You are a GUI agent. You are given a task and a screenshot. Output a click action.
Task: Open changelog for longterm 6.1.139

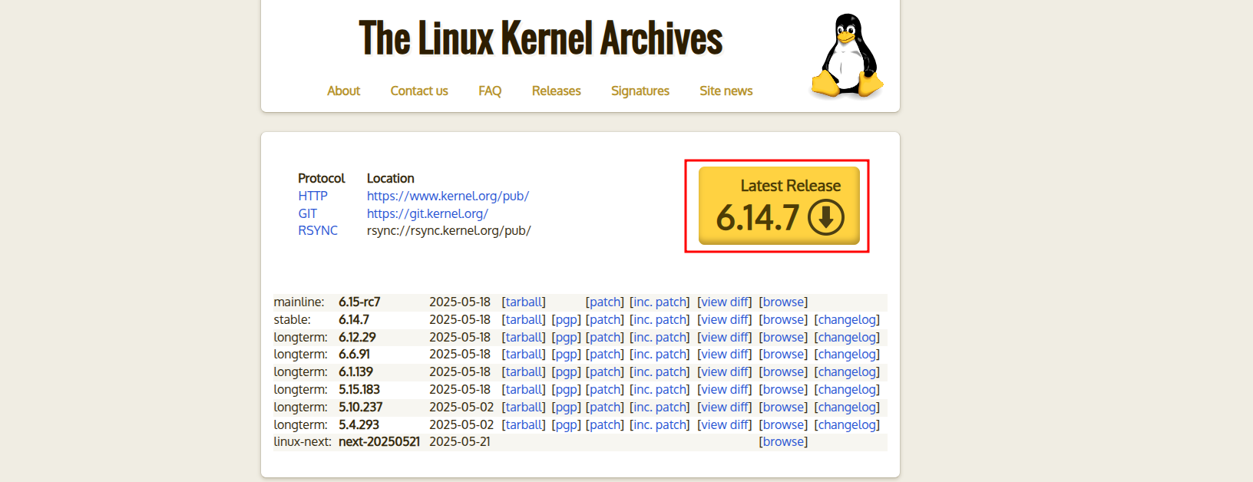[x=847, y=371]
